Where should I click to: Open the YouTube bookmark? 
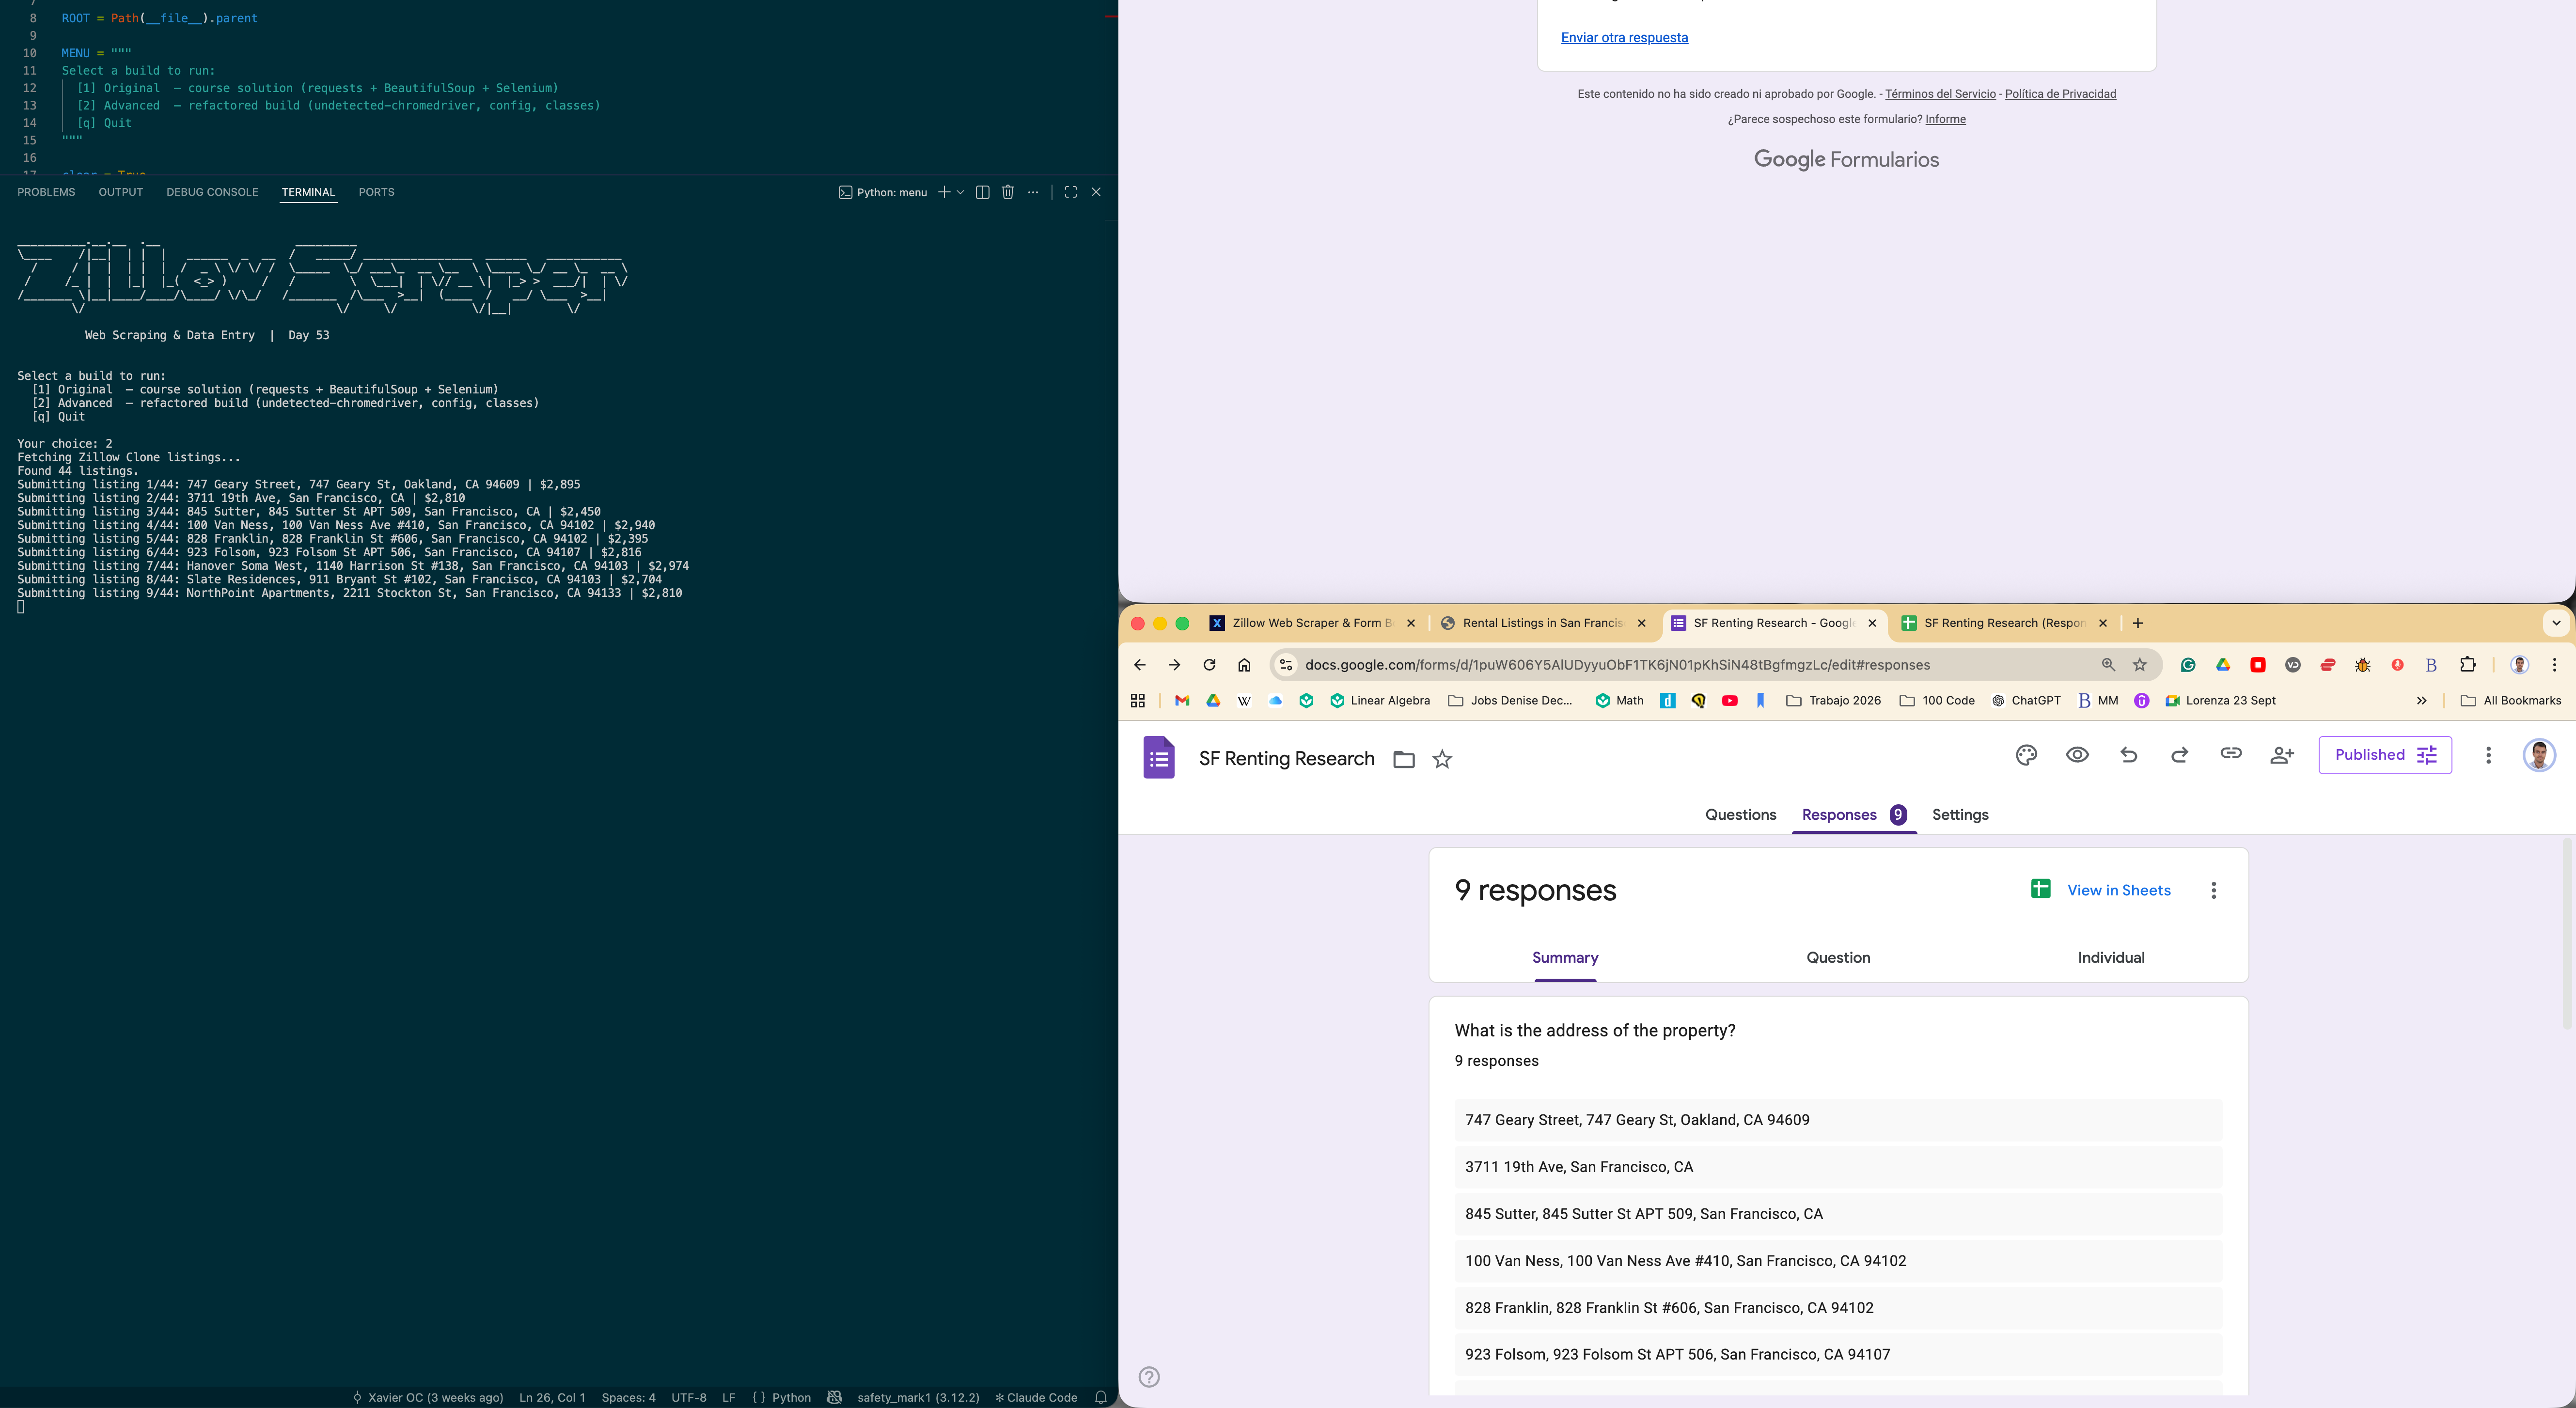tap(1730, 701)
